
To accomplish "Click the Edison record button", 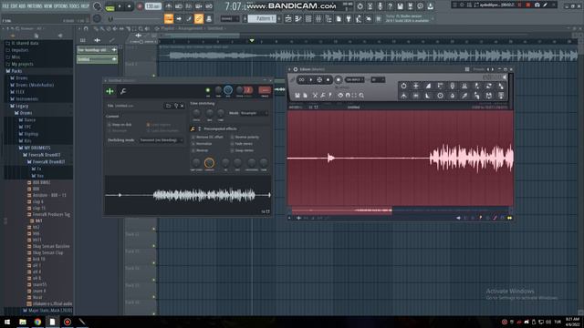I will tap(339, 79).
